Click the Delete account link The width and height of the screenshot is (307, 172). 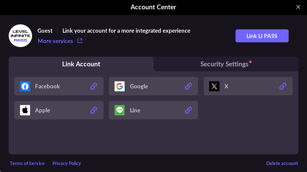(282, 163)
